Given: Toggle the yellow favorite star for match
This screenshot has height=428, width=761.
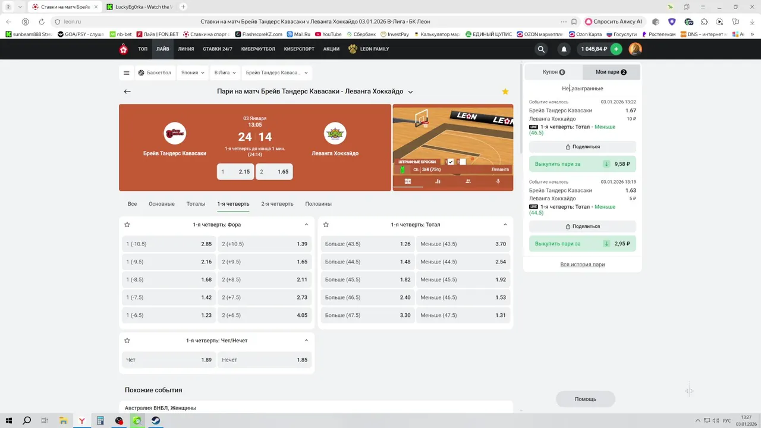Looking at the screenshot, I should [505, 92].
